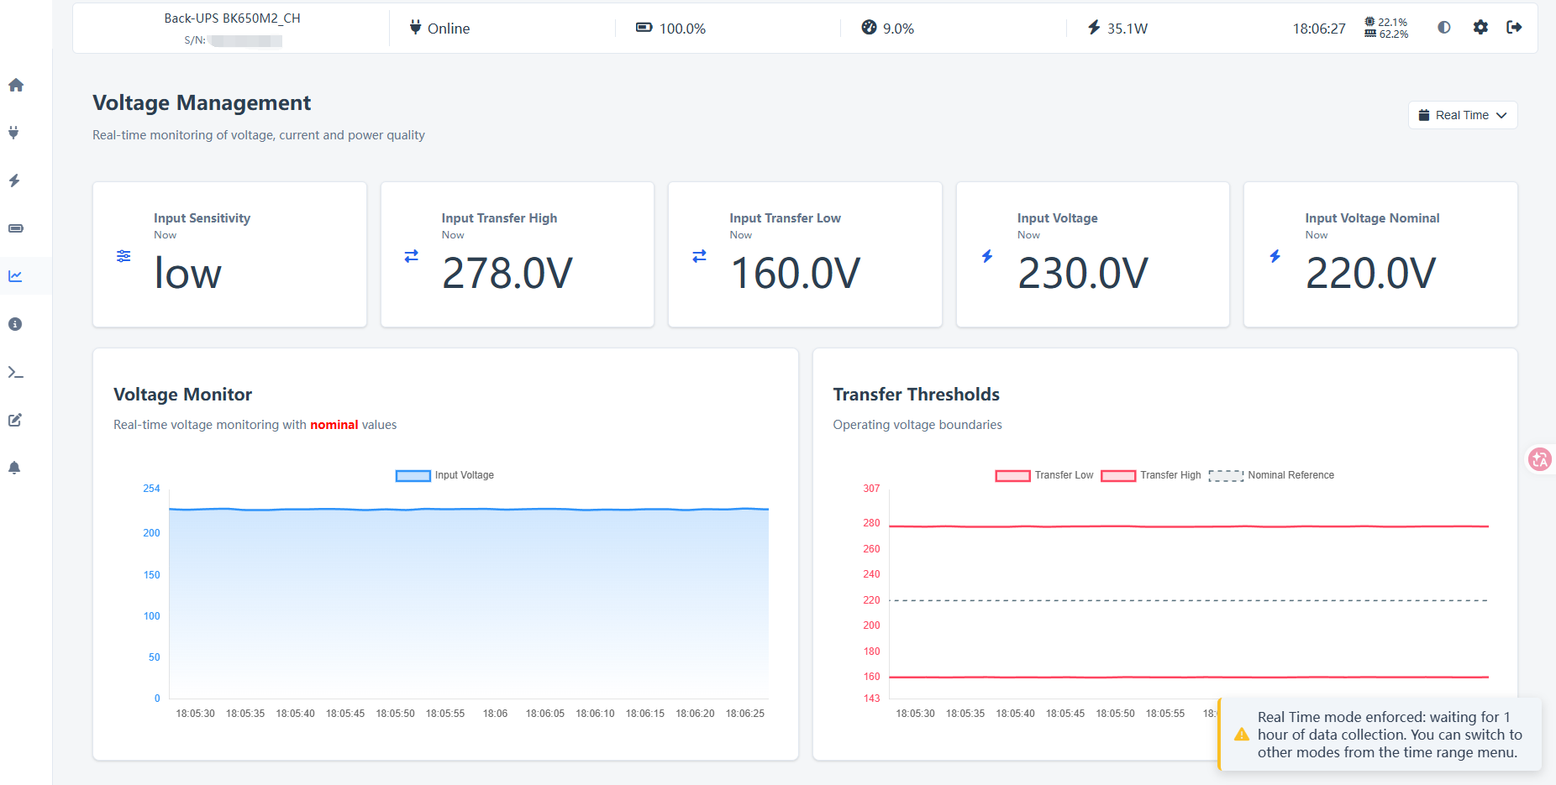Toggle Transfer Low series in legend
Image resolution: width=1556 pixels, height=785 pixels.
[x=1044, y=475]
